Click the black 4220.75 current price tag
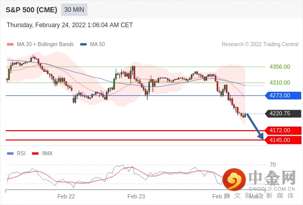Image resolution: width=303 pixels, height=205 pixels. [283, 114]
